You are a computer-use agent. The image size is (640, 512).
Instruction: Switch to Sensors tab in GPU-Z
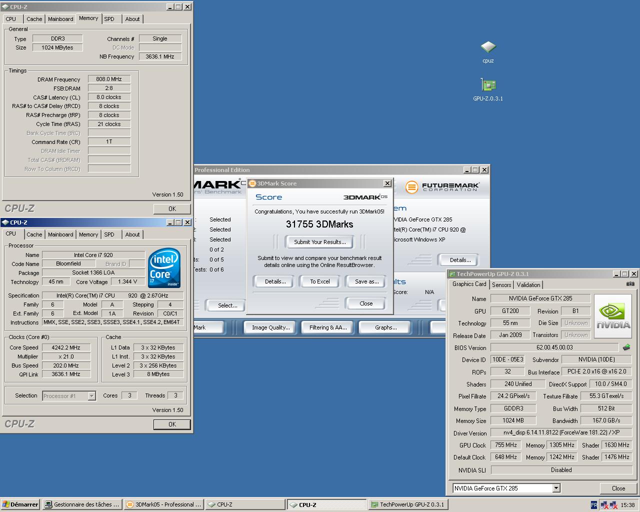501,285
